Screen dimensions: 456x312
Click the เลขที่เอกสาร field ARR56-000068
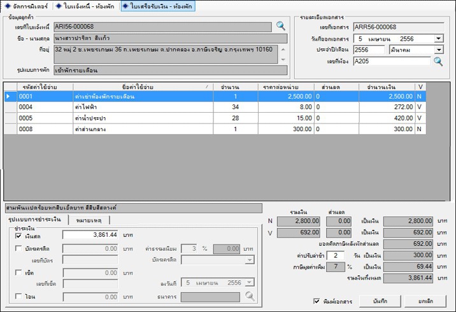click(399, 27)
